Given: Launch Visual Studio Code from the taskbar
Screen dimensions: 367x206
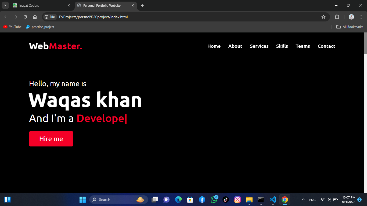Looking at the screenshot, I should pos(273,200).
